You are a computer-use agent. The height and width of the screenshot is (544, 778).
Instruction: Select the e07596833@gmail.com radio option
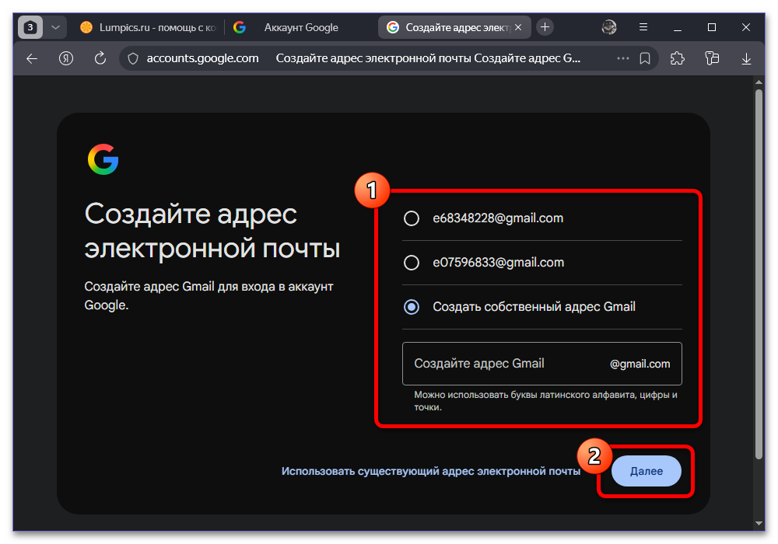pyautogui.click(x=412, y=262)
